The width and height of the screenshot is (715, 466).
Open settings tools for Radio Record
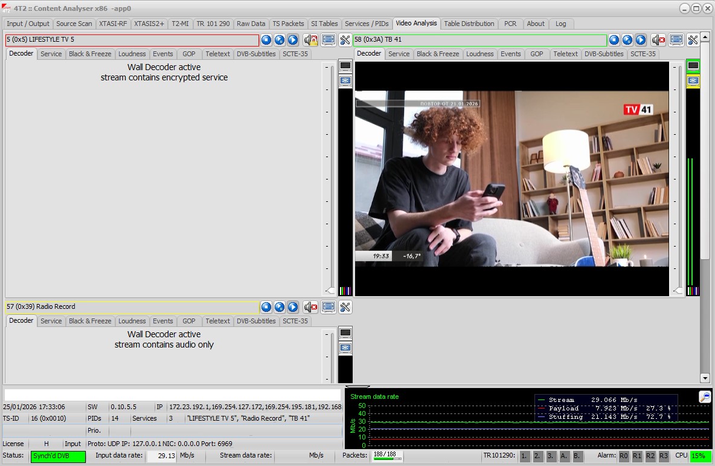coord(345,306)
